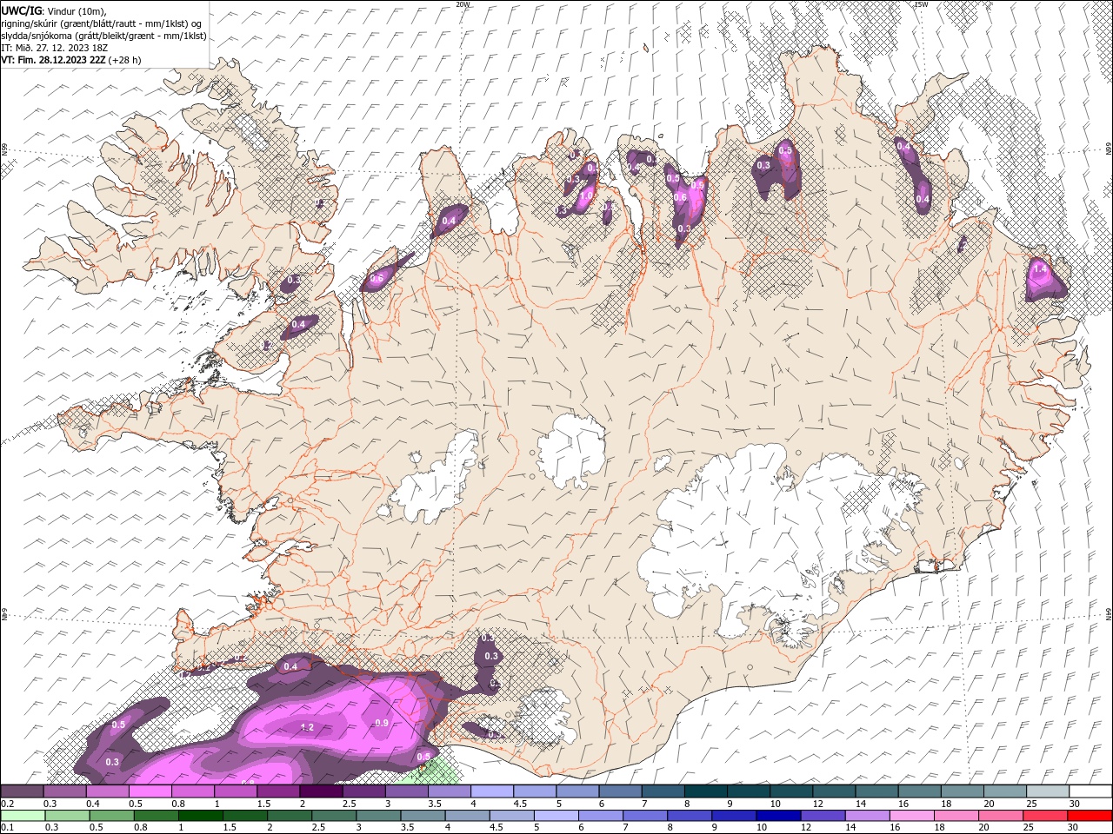Select the line starting 'rigning/skúrir (grænt/blátt/rautt'
The width and height of the screenshot is (1113, 834).
pos(103,23)
